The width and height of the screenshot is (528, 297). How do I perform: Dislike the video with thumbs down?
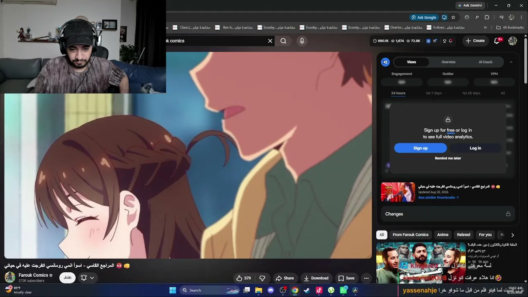click(262, 278)
